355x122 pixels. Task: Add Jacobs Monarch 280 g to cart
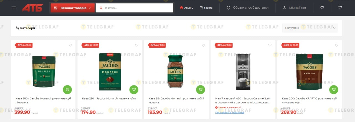(x=67, y=90)
